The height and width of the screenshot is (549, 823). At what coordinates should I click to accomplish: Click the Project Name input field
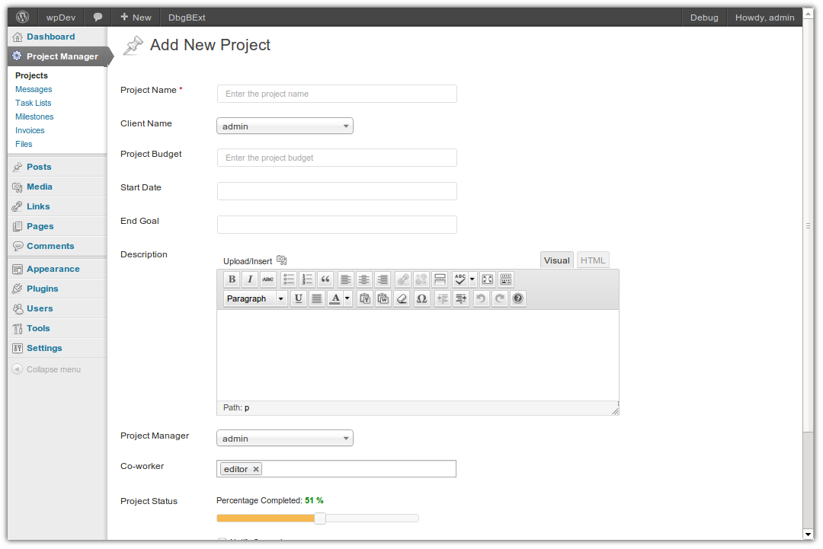(337, 94)
